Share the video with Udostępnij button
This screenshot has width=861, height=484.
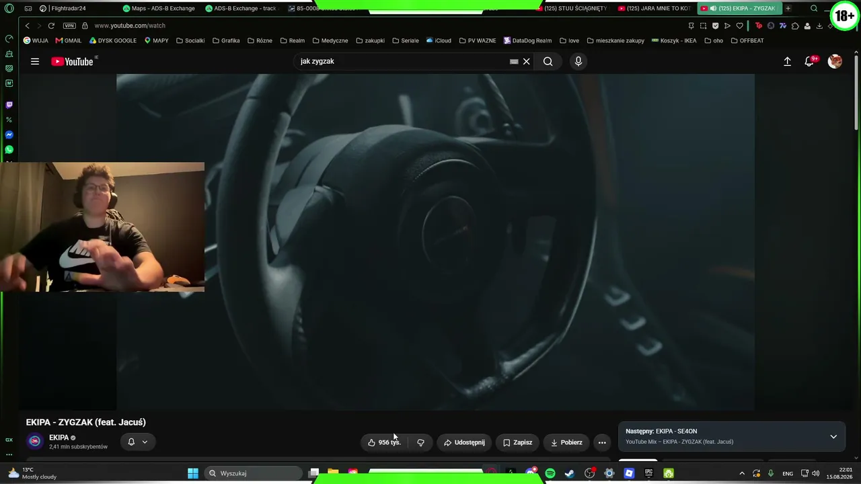click(464, 442)
